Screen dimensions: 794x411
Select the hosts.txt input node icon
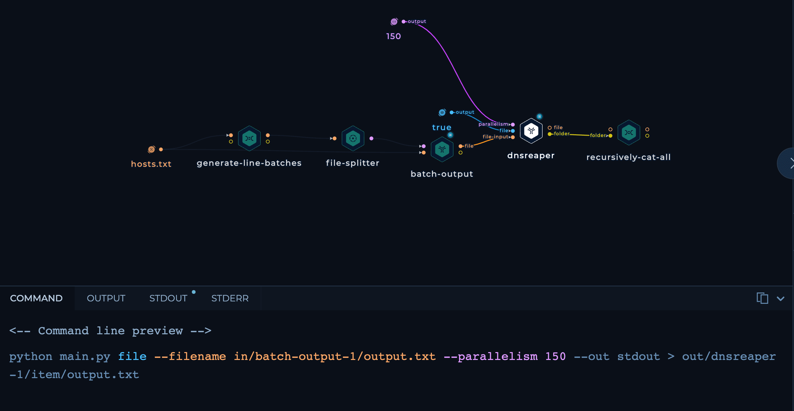pyautogui.click(x=151, y=149)
